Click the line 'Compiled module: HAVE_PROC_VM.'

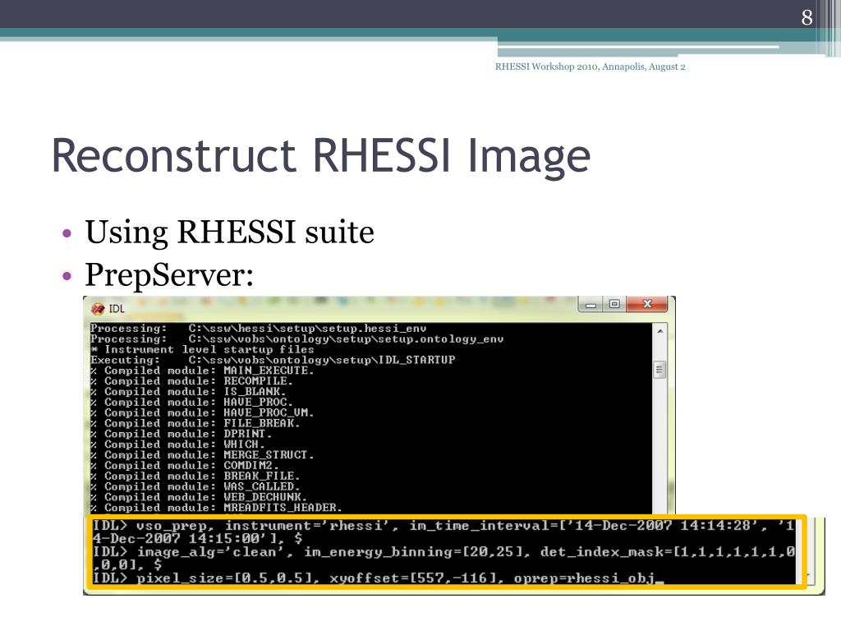point(202,412)
